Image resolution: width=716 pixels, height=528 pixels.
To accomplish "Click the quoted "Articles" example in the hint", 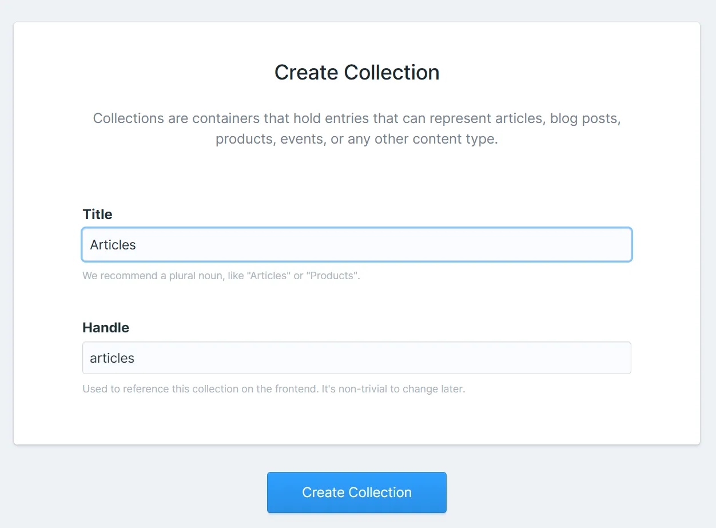I will point(268,276).
